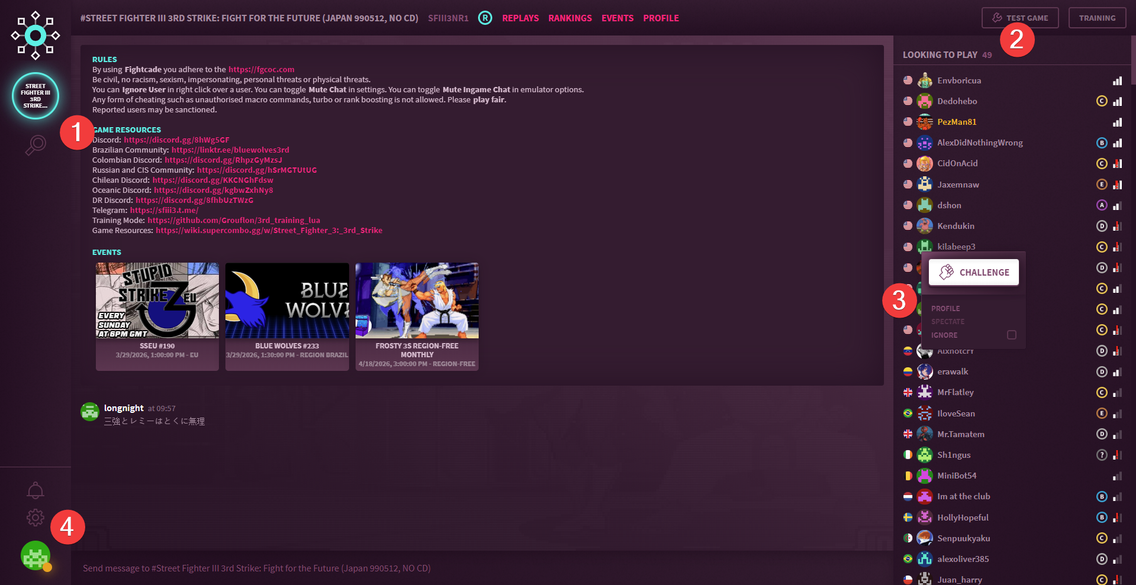Click your green user avatar icon

35,555
